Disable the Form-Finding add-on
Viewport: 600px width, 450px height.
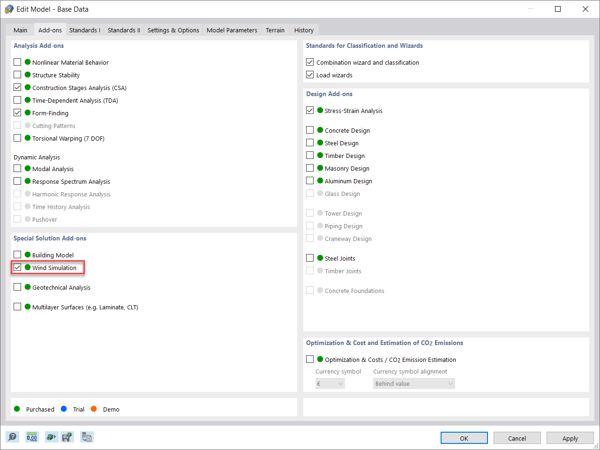point(17,112)
